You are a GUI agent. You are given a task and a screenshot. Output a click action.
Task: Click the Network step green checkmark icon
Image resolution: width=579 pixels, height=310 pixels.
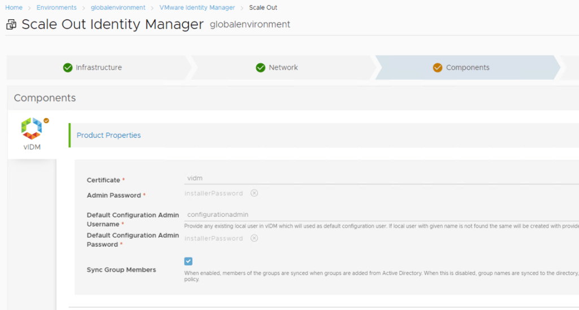pyautogui.click(x=261, y=68)
